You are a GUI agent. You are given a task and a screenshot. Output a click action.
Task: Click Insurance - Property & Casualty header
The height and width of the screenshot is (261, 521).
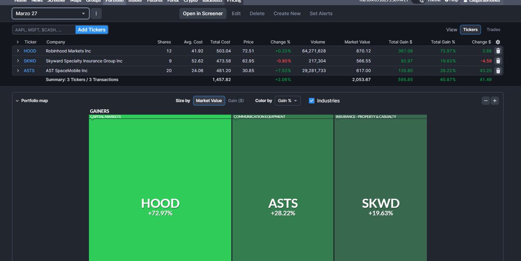381,116
